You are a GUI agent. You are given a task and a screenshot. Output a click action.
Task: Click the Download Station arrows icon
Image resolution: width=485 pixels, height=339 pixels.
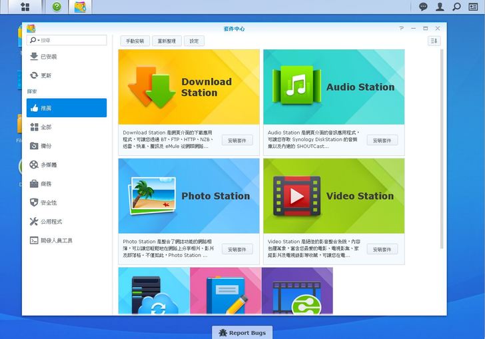click(151, 87)
